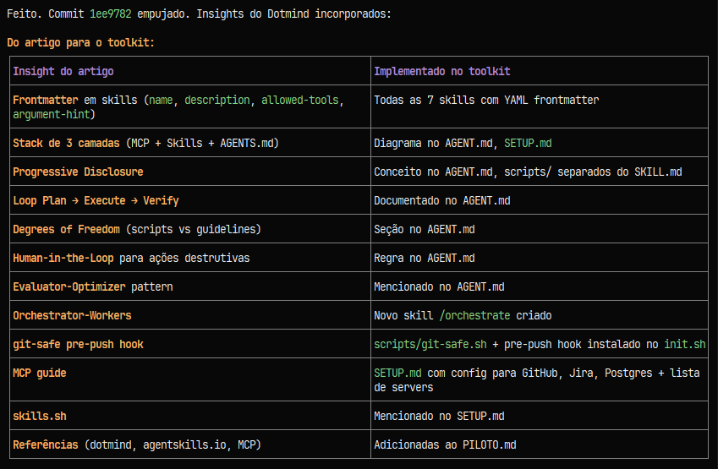Click the 'description' code text in the Frontmatter row
The image size is (718, 469).
[x=217, y=101]
